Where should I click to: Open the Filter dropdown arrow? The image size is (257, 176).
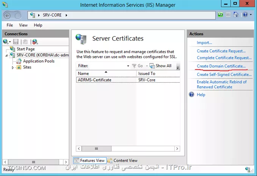pos(128,66)
